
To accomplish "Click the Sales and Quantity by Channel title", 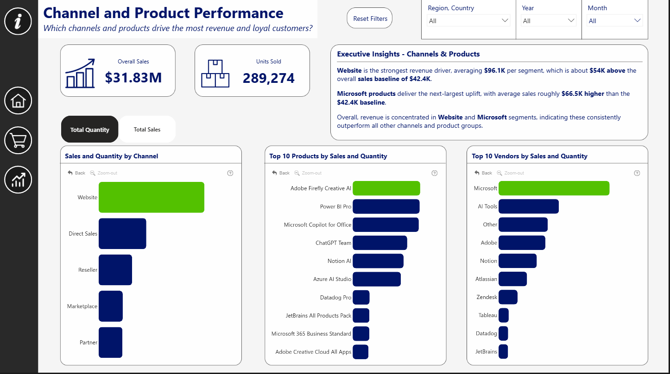I will [x=112, y=156].
